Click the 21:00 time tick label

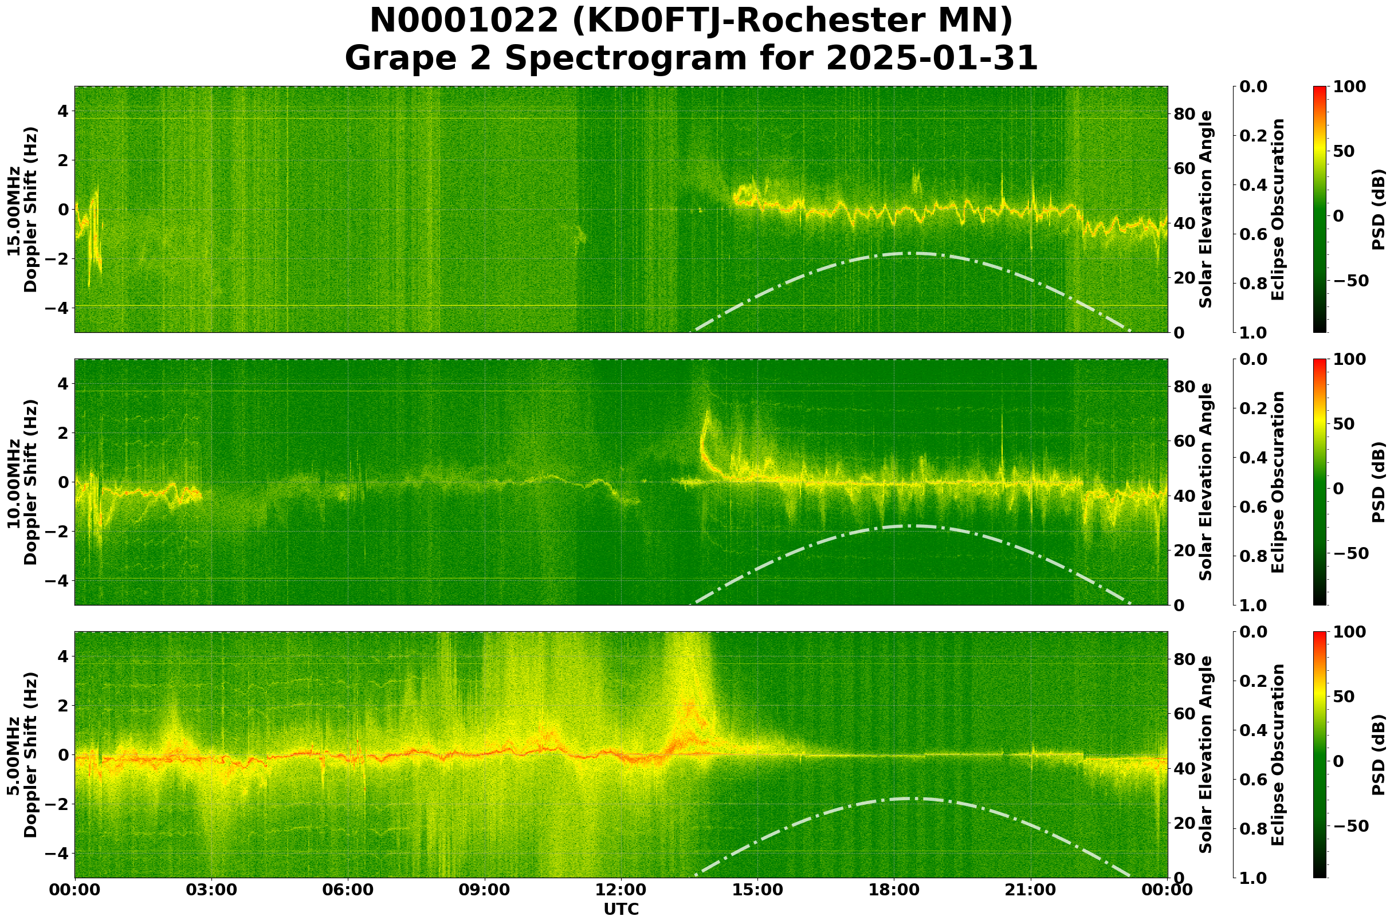click(x=1030, y=890)
